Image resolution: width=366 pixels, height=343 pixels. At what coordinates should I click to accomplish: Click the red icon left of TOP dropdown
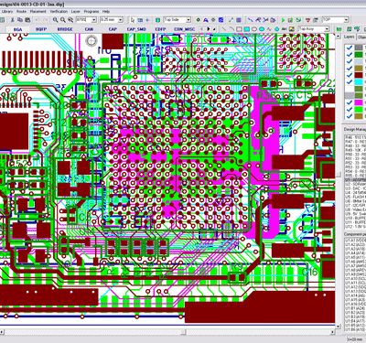tap(308, 20)
